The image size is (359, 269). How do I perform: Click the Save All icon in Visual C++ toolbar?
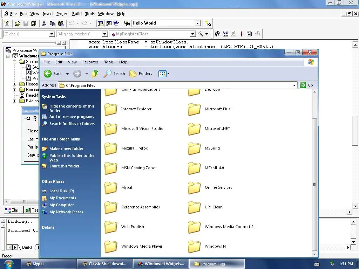click(x=33, y=23)
